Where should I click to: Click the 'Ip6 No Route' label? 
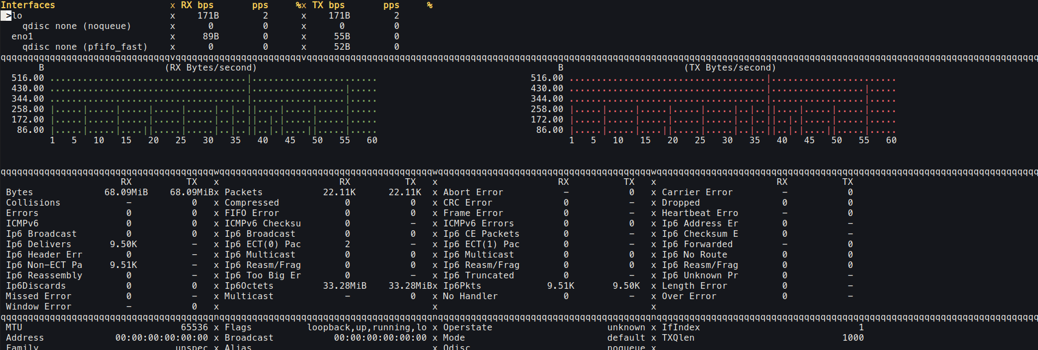(x=695, y=255)
